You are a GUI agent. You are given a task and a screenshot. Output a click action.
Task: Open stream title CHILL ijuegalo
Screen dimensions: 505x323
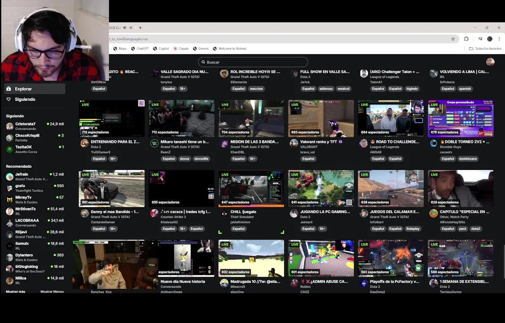point(243,212)
